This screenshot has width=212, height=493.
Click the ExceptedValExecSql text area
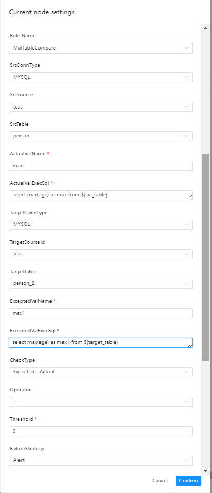coord(100,342)
